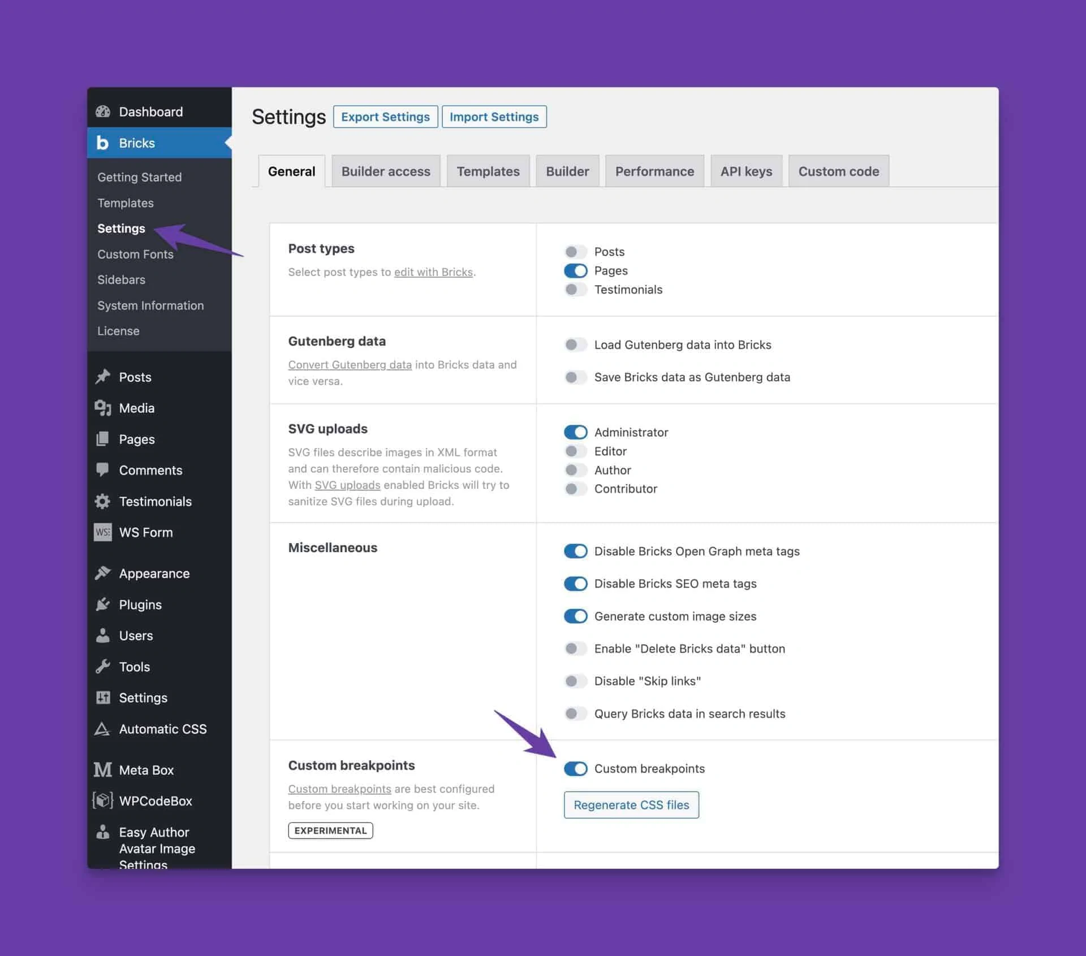Screen dimensions: 1086x956
Task: Click the Plugins plug icon
Action: 103,604
